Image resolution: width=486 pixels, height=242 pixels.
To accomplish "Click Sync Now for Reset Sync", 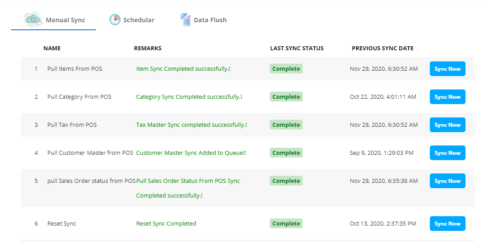I will coord(447,224).
